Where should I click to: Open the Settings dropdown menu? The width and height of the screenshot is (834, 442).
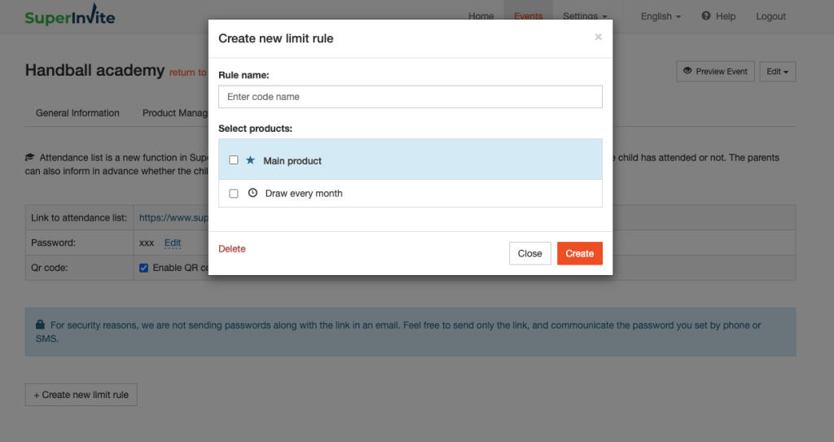(x=585, y=16)
